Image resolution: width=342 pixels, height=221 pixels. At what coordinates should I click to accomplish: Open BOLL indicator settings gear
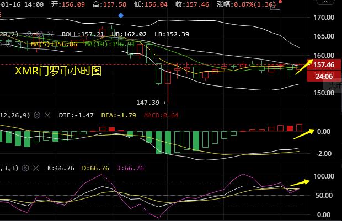(x=40, y=34)
